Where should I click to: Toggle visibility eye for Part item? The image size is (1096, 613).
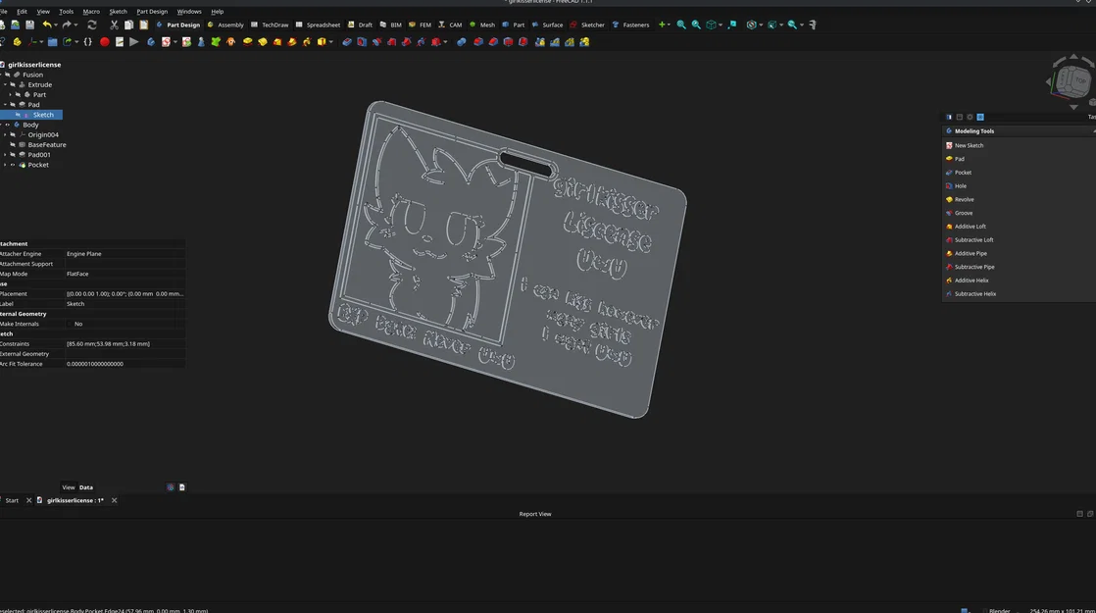tap(19, 94)
